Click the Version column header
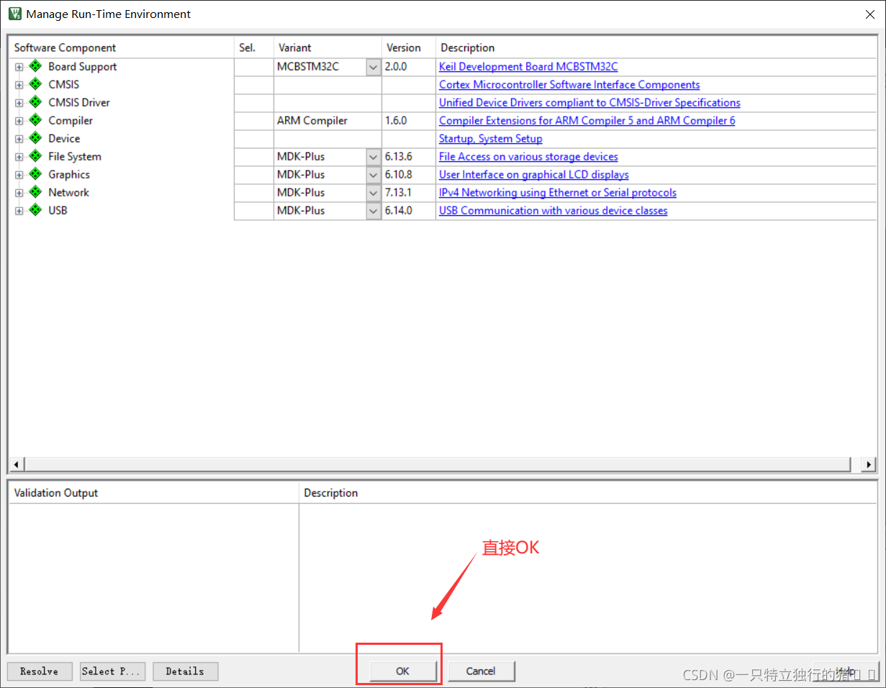The width and height of the screenshot is (886, 688). pos(409,47)
